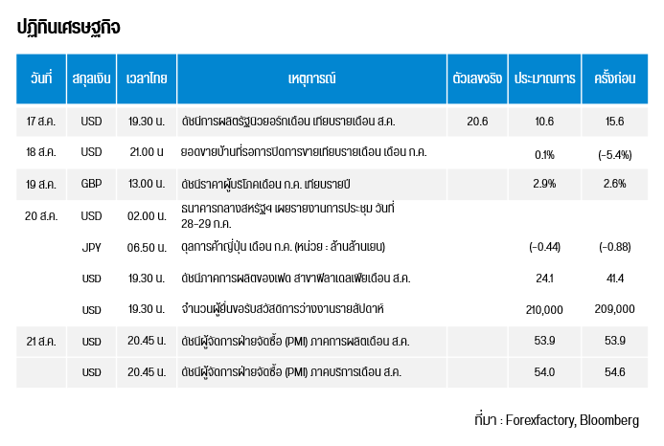
Task: Select the ตัวเลขจริง header cell
Action: click(x=477, y=78)
